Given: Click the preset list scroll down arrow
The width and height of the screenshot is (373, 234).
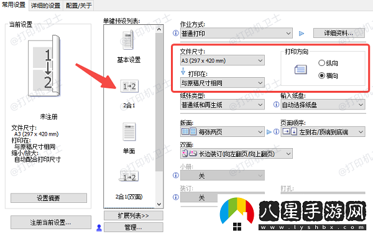Looking at the screenshot, I should pos(159,204).
